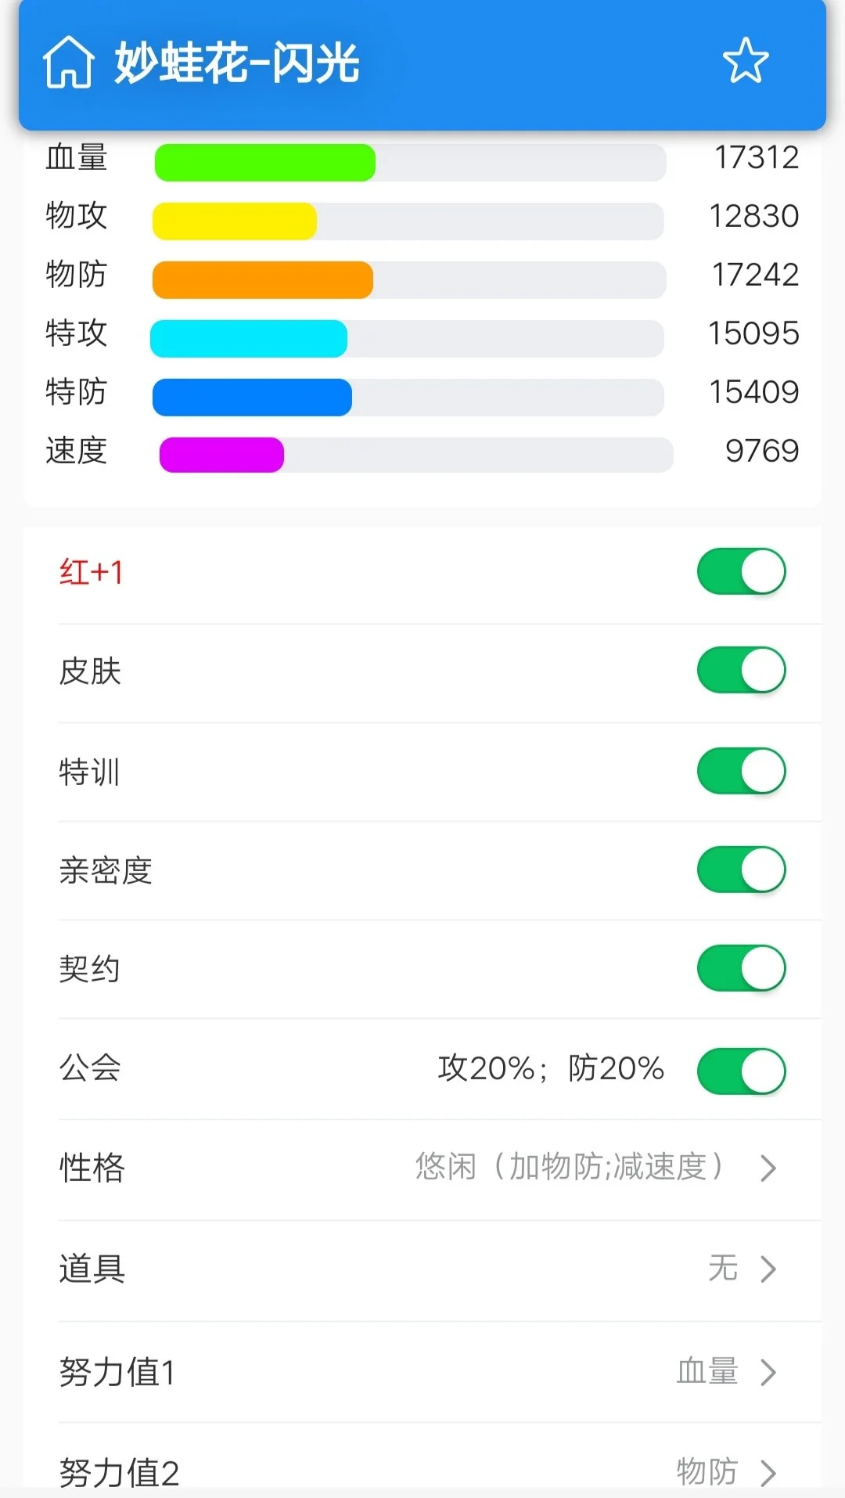Click the 妙蛙花-闪光 title text
Screen dimensions: 845x1498
(x=237, y=63)
